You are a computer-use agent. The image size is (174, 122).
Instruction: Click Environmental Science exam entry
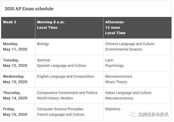click(x=123, y=49)
